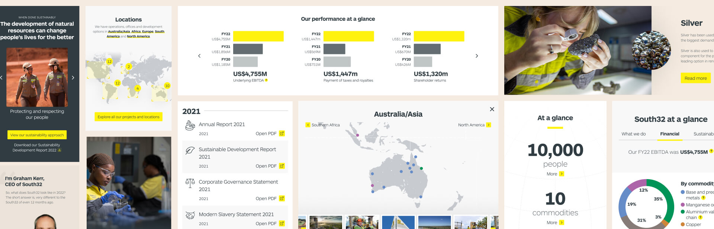This screenshot has height=229, width=714.
Task: Navigate back to Southern Africa region
Action: pyautogui.click(x=308, y=125)
